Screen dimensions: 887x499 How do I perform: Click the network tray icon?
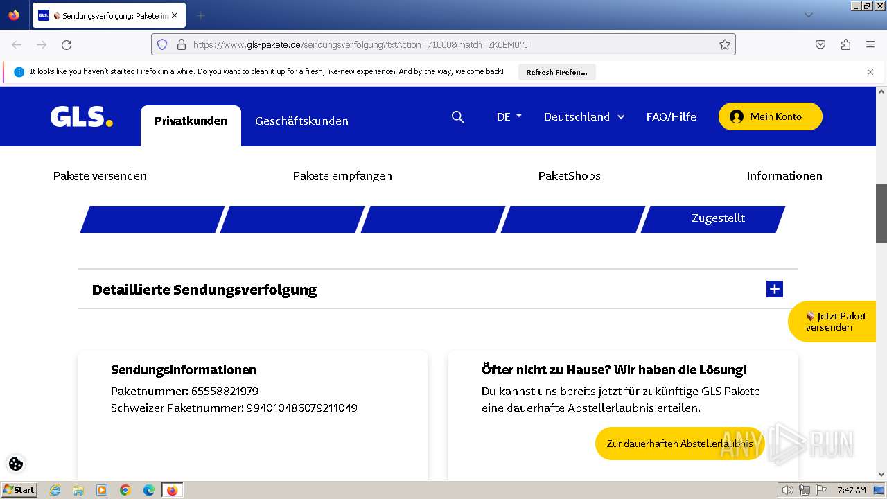click(804, 490)
